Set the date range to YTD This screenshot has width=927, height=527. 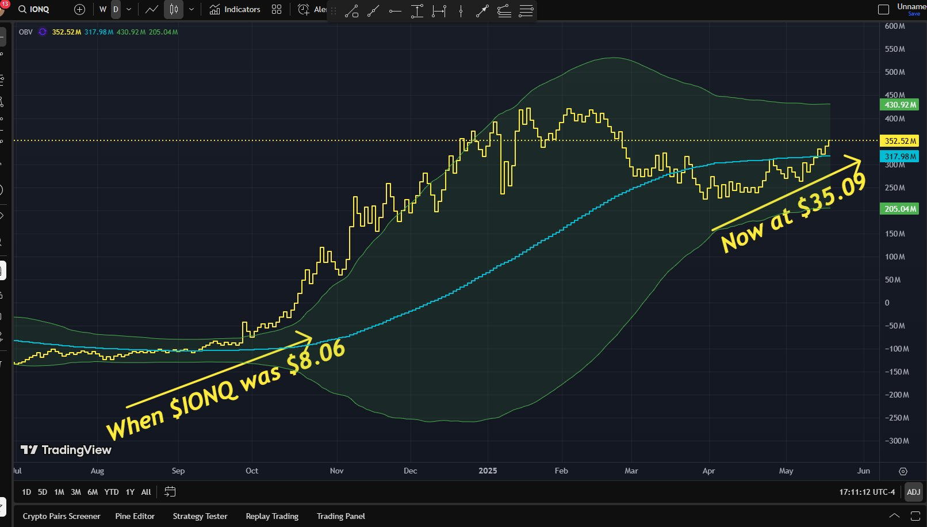pyautogui.click(x=112, y=492)
